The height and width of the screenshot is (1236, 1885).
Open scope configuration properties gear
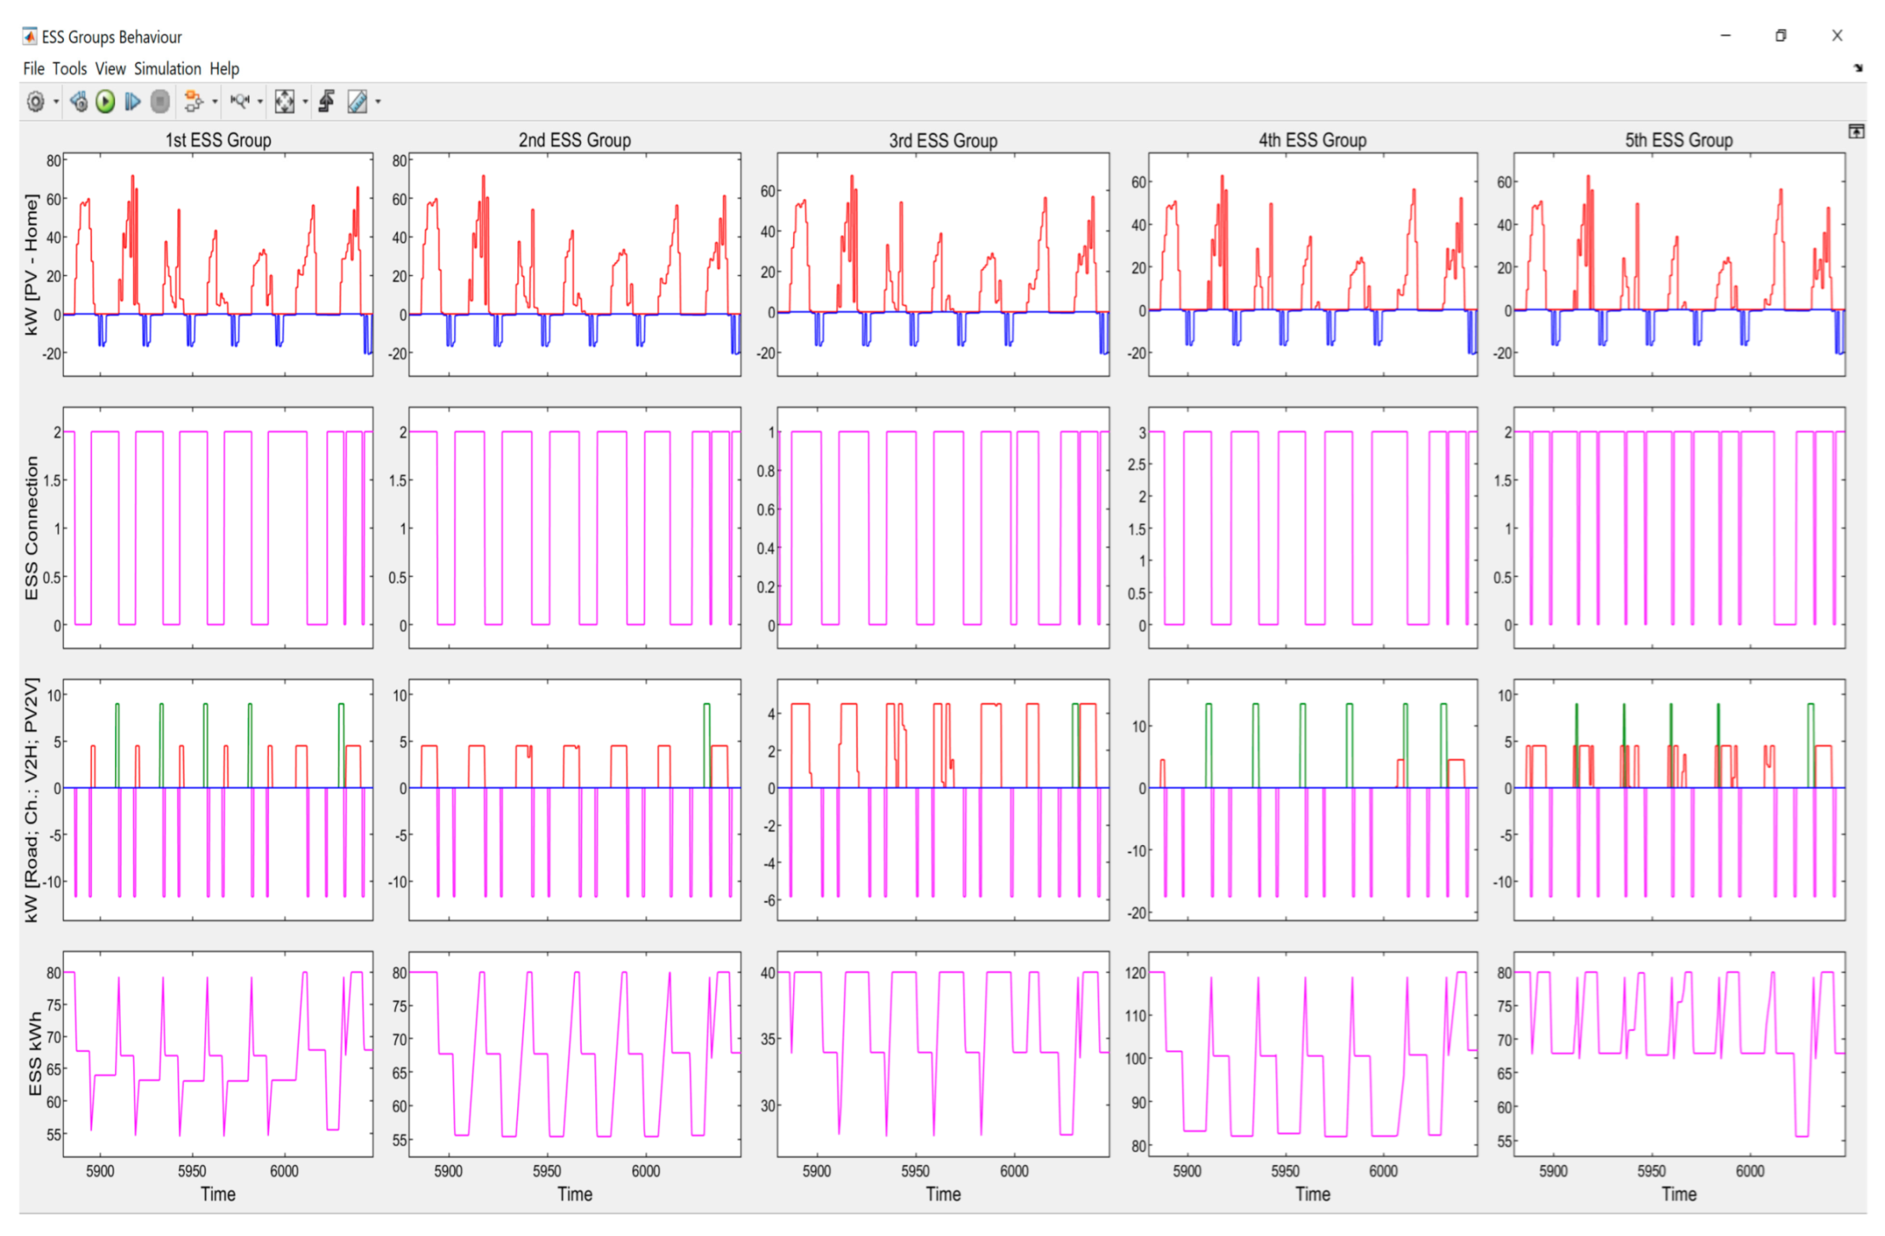click(35, 102)
